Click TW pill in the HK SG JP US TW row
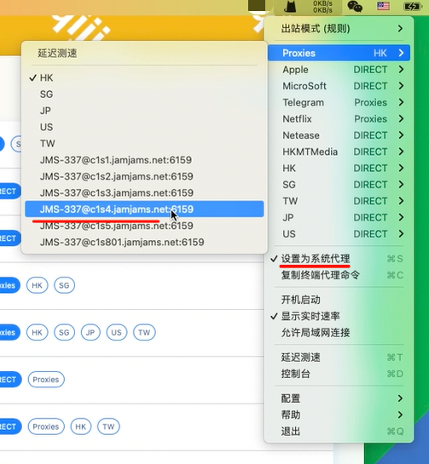This screenshot has height=464, width=429. coord(144,332)
